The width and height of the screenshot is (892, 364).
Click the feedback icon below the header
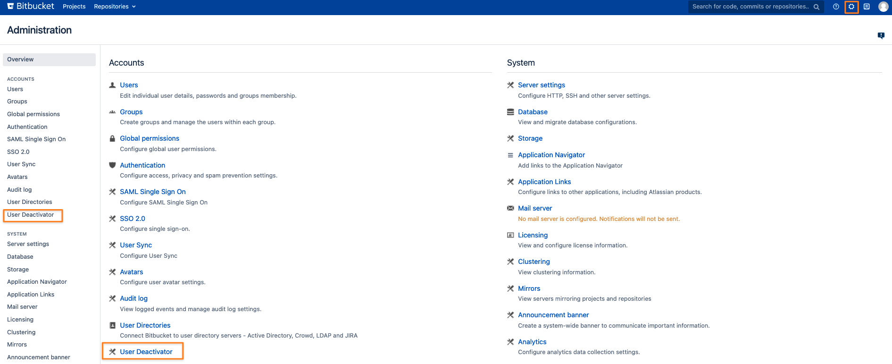(x=881, y=35)
